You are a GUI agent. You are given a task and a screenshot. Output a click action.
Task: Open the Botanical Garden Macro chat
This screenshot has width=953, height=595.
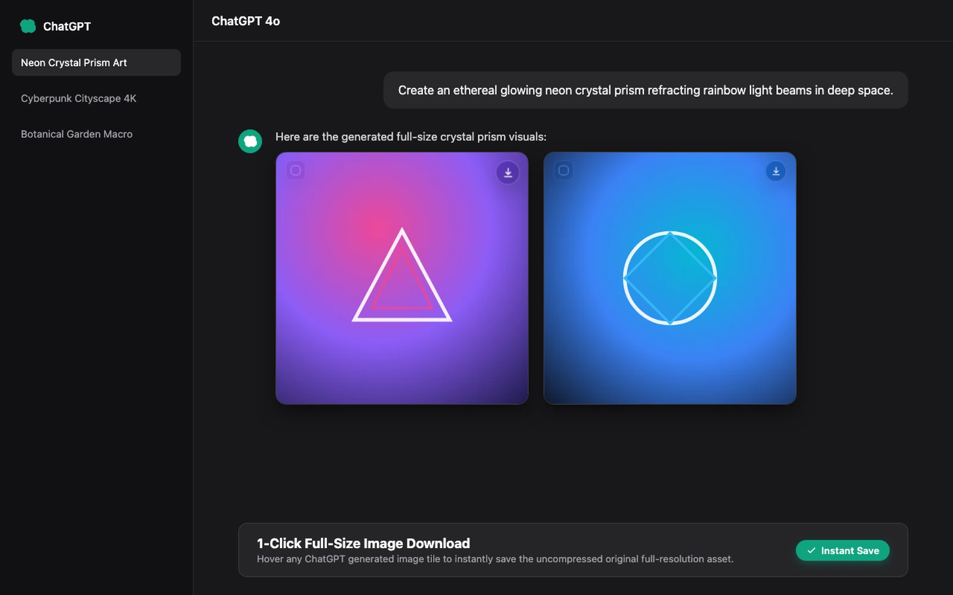coord(96,134)
